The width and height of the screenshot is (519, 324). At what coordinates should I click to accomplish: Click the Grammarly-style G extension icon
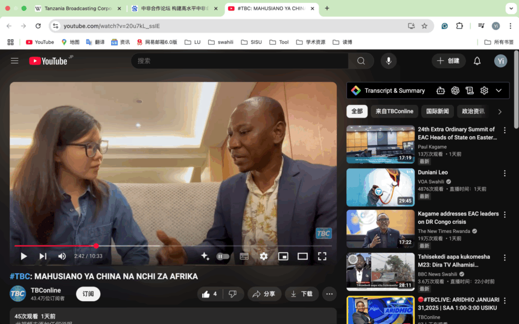pos(445,26)
